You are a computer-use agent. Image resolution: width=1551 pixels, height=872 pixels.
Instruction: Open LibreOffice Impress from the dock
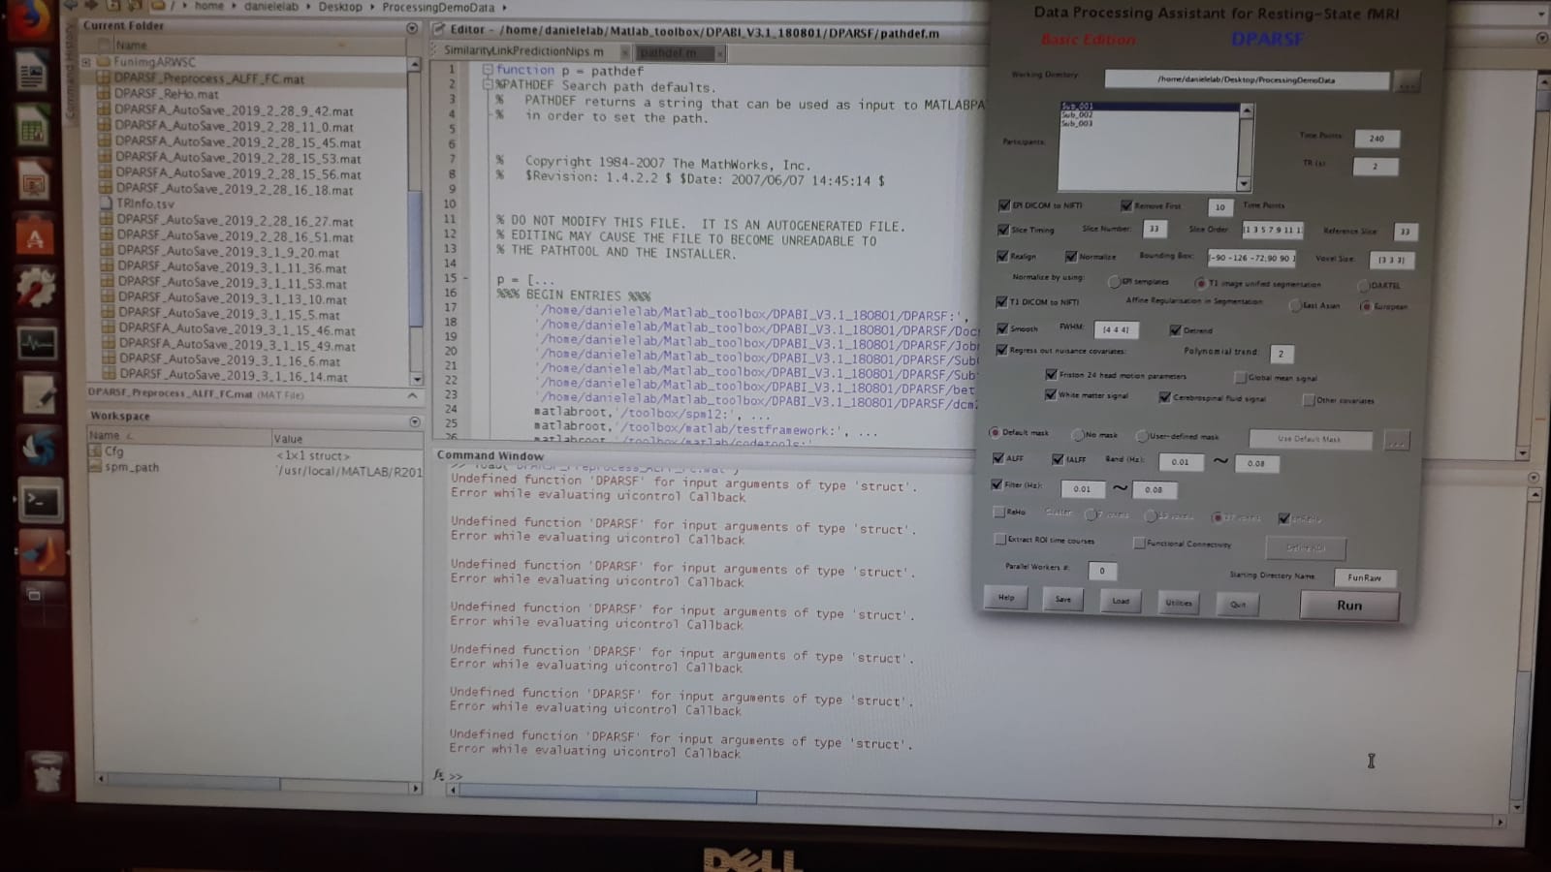pyautogui.click(x=35, y=182)
